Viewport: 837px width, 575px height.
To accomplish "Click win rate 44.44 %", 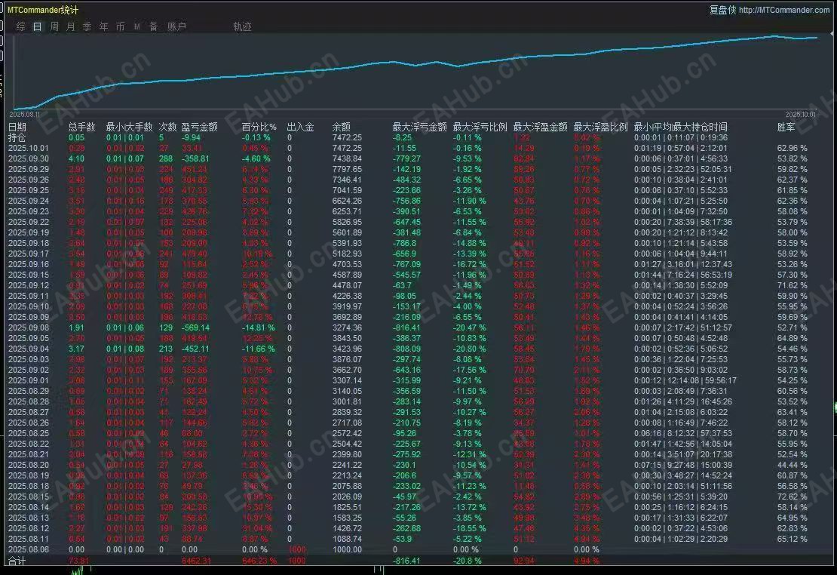I will click(x=793, y=465).
